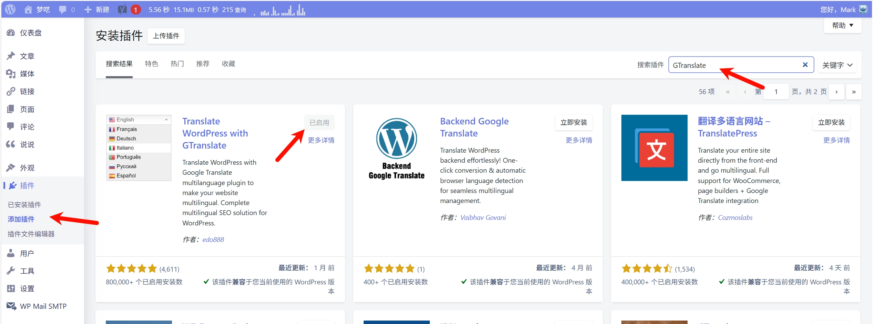The width and height of the screenshot is (873, 324).
Task: Click the 56 项 results count
Action: (x=707, y=92)
